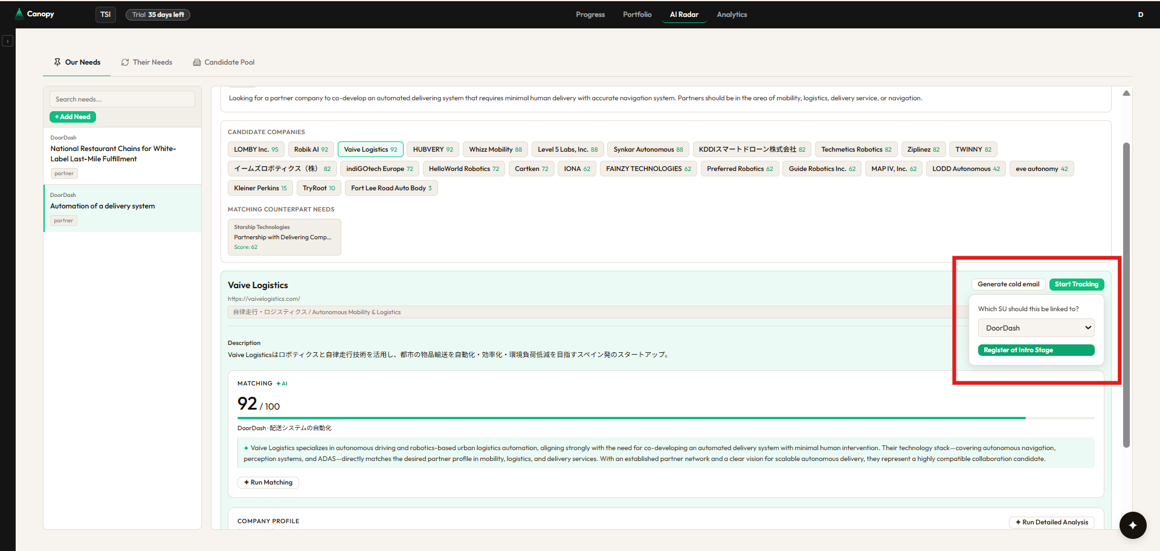Register at Intro Stage
This screenshot has width=1160, height=551.
click(x=1036, y=350)
